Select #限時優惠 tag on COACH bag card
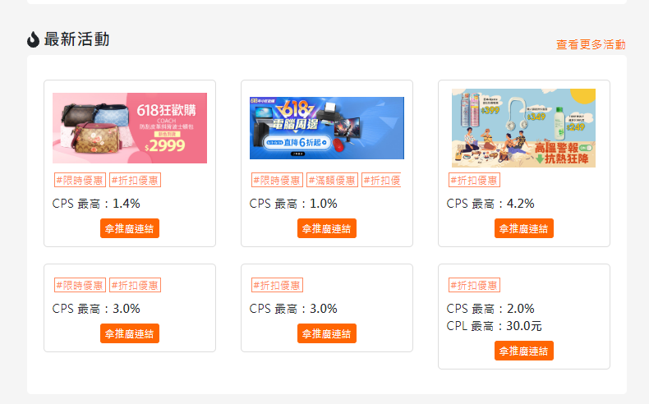Screen dimensions: 649x404 pyautogui.click(x=80, y=181)
